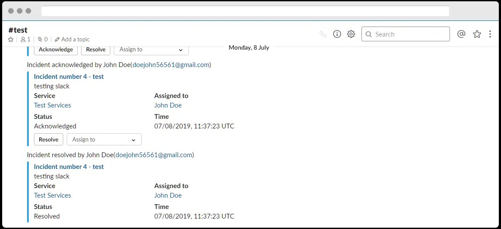Open Test Services link in acknowledged incident

pos(52,105)
